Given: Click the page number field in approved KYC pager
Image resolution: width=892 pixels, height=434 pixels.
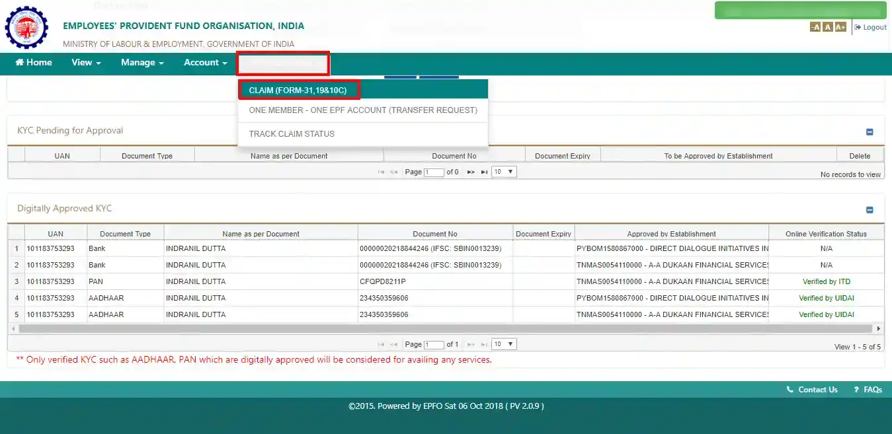Looking at the screenshot, I should point(434,345).
